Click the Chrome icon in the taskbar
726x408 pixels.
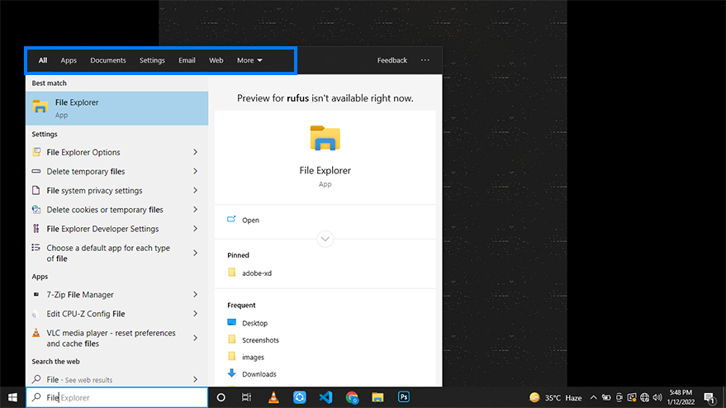352,397
